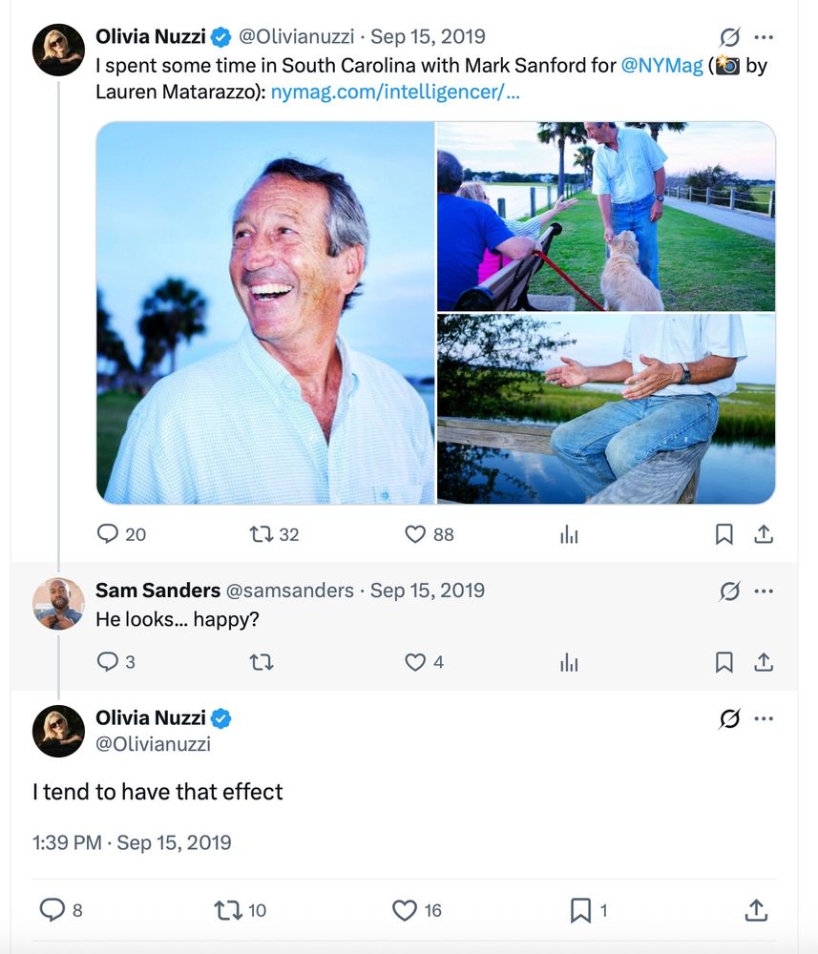Like Olivia Nuzzi's top tweet with 88 likes
The height and width of the screenshot is (954, 818).
415,534
